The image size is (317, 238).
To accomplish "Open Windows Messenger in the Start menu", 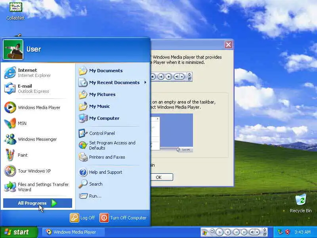I will pyautogui.click(x=37, y=139).
